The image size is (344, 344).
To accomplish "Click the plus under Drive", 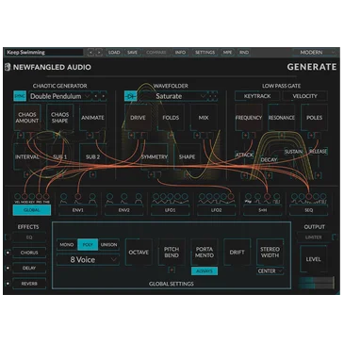I will coord(131,136).
